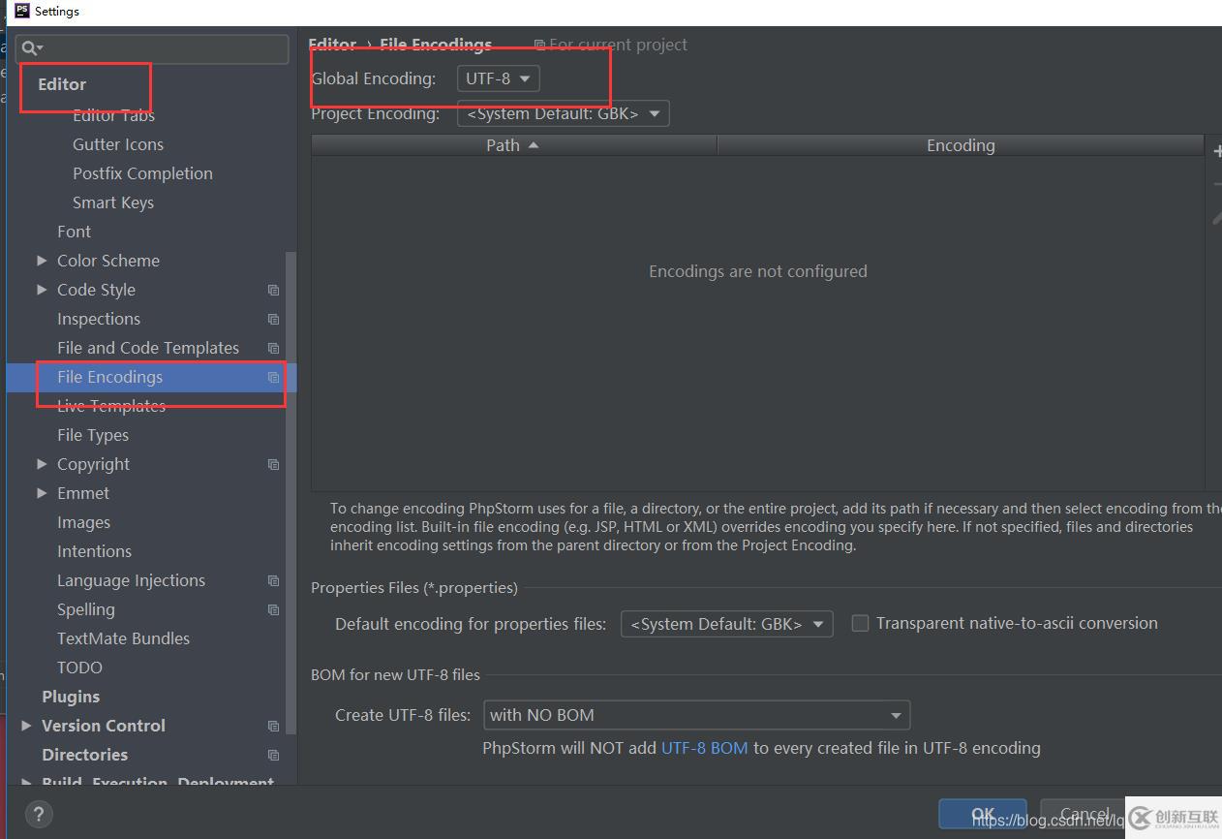This screenshot has width=1222, height=839.
Task: Expand the Emmet node
Action: tap(42, 493)
